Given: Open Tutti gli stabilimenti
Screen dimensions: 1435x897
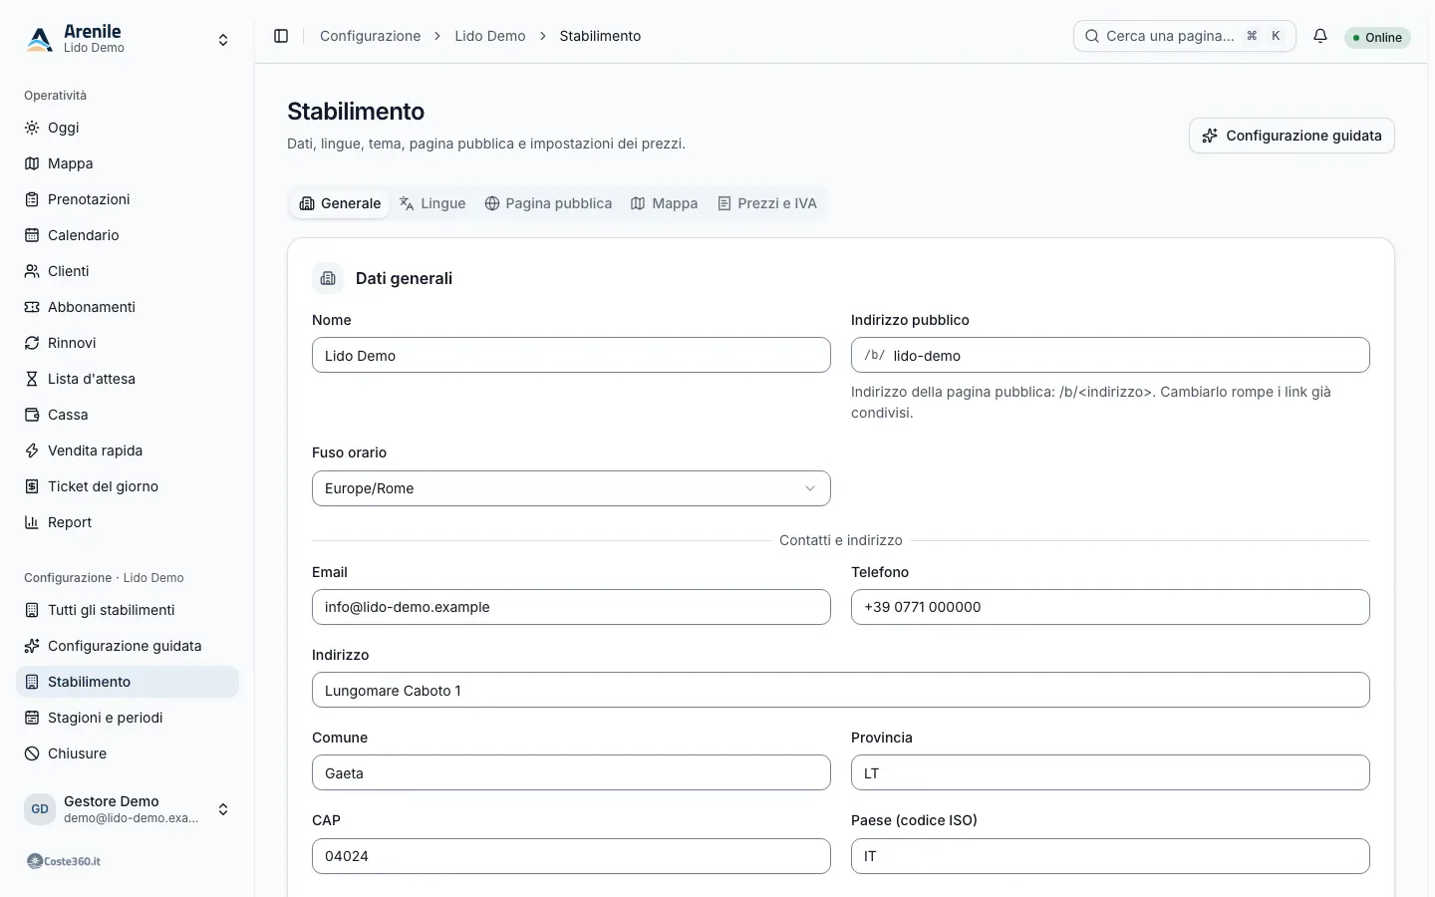Looking at the screenshot, I should tap(128, 610).
